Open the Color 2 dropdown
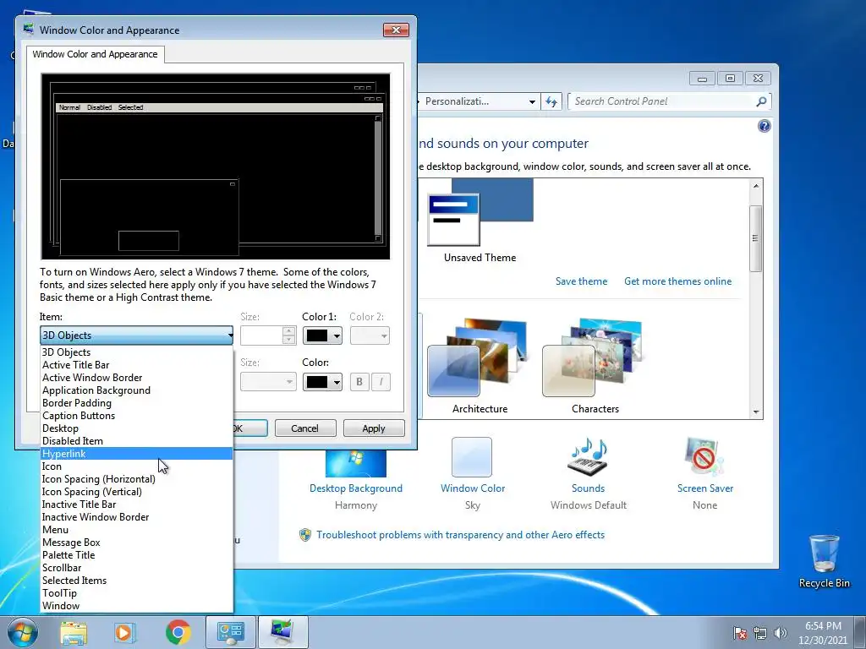Image resolution: width=866 pixels, height=649 pixels. point(370,335)
